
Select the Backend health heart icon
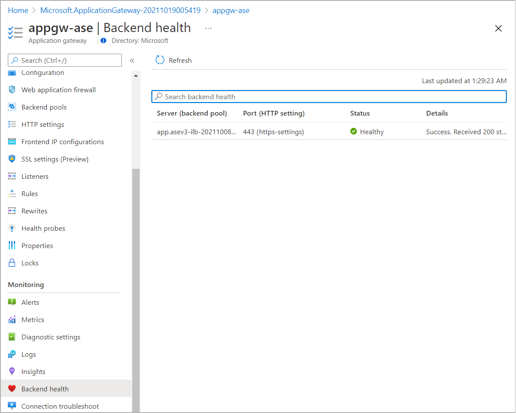pyautogui.click(x=12, y=388)
